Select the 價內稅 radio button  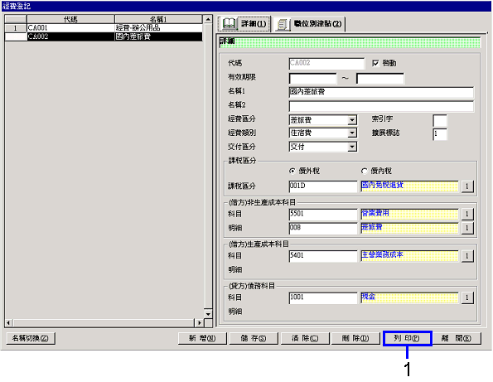364,171
